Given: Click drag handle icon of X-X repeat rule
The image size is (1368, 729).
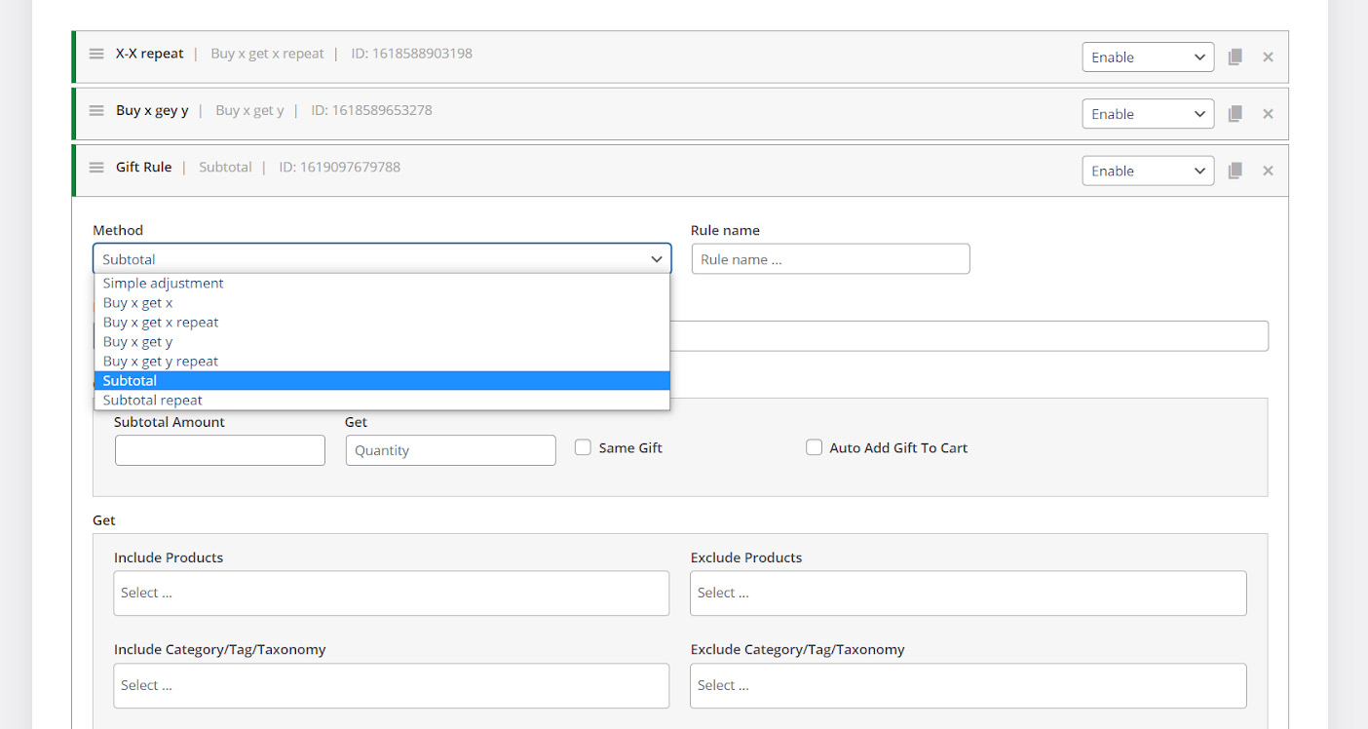Looking at the screenshot, I should [96, 54].
